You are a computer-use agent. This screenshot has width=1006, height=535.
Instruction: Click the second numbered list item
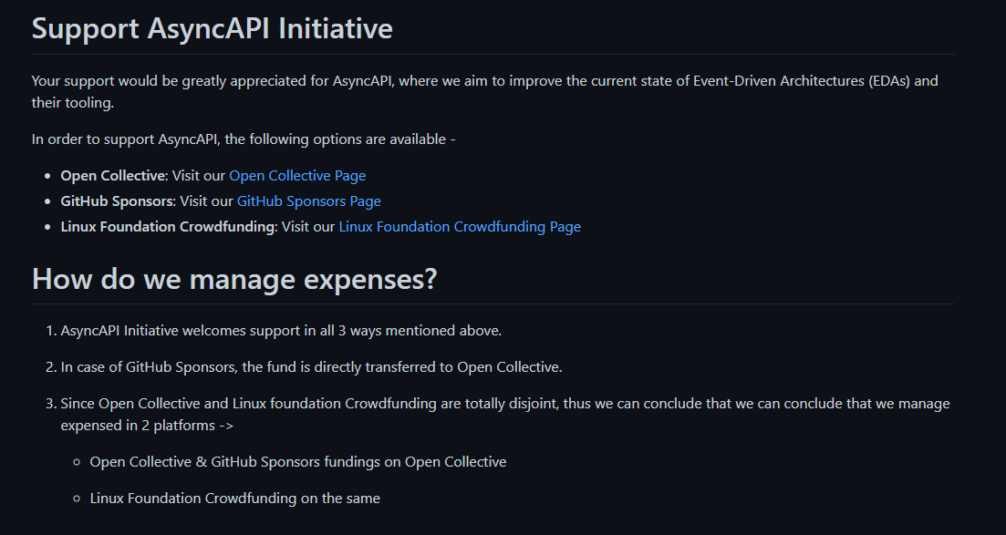coord(304,366)
